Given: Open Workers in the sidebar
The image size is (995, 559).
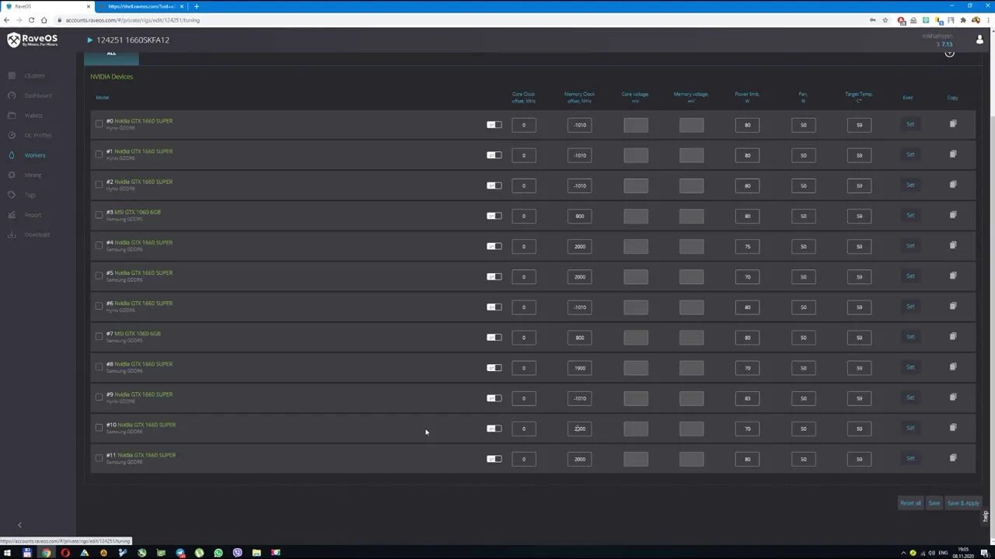Looking at the screenshot, I should point(35,155).
